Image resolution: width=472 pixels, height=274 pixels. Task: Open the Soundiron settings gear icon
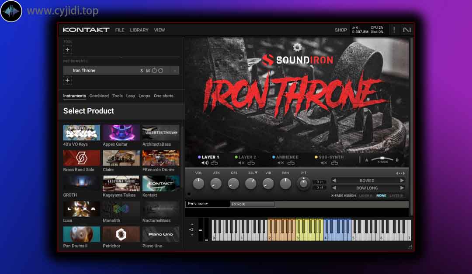(x=297, y=47)
